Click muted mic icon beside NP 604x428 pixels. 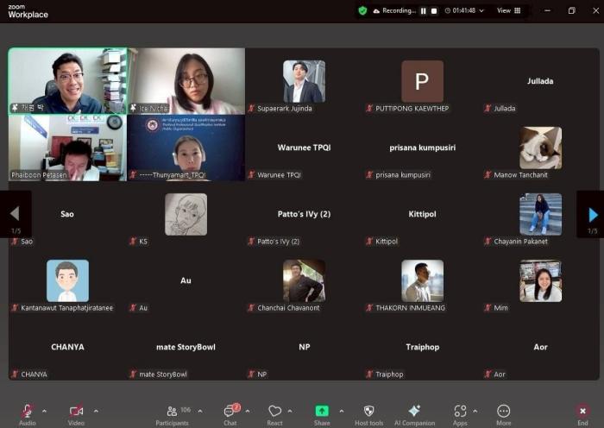click(251, 374)
